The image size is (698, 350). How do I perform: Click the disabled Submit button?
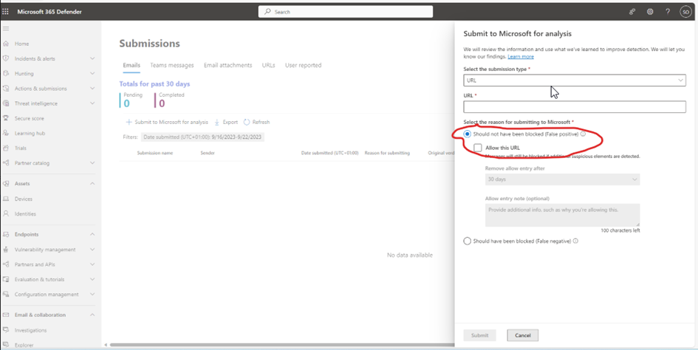480,335
